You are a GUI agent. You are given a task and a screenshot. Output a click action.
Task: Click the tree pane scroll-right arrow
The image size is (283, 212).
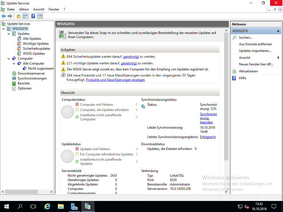coord(51,192)
